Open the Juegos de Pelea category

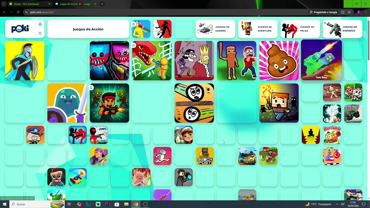(300, 29)
